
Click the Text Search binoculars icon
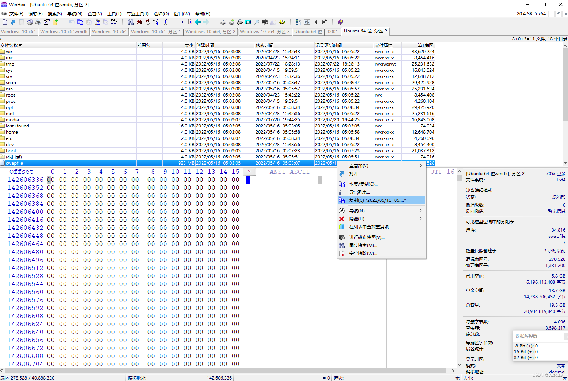(131, 22)
